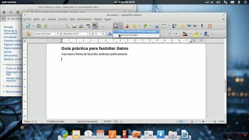Open the Archivo menu
The image size is (249, 140).
coord(27,19)
